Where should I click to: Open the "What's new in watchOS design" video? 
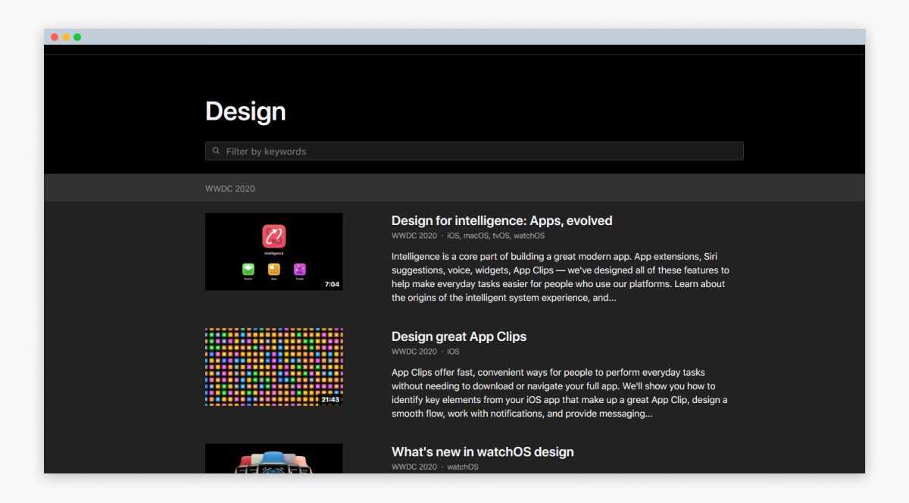pyautogui.click(x=483, y=451)
